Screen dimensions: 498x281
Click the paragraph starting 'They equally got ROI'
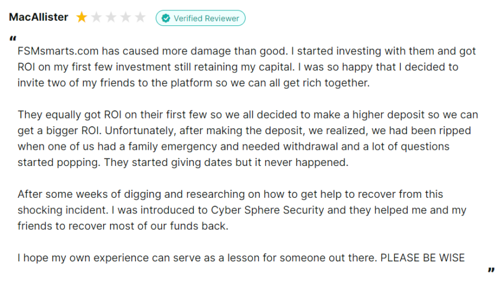point(248,139)
